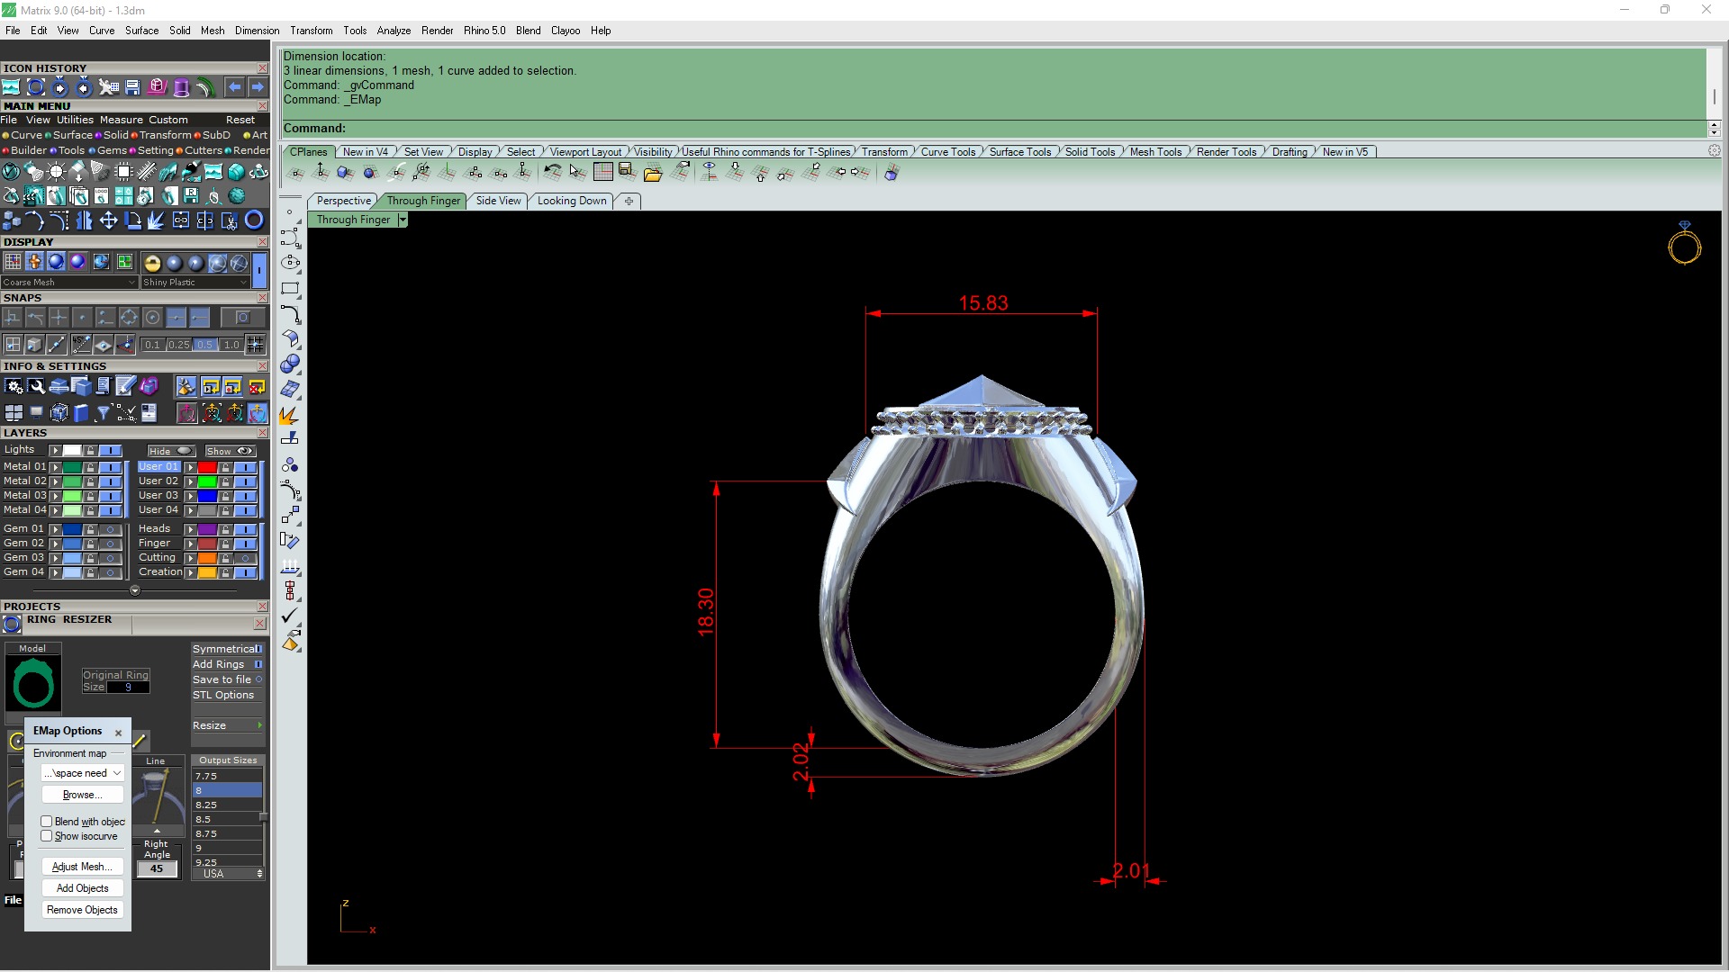Enable Show isocurve checkbox
Viewport: 1729px width, 972px height.
pyautogui.click(x=47, y=836)
